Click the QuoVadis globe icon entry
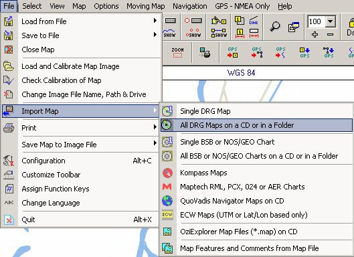 [x=256, y=201]
